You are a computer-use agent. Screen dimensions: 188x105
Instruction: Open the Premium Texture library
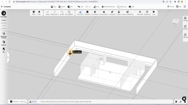(4, 35)
